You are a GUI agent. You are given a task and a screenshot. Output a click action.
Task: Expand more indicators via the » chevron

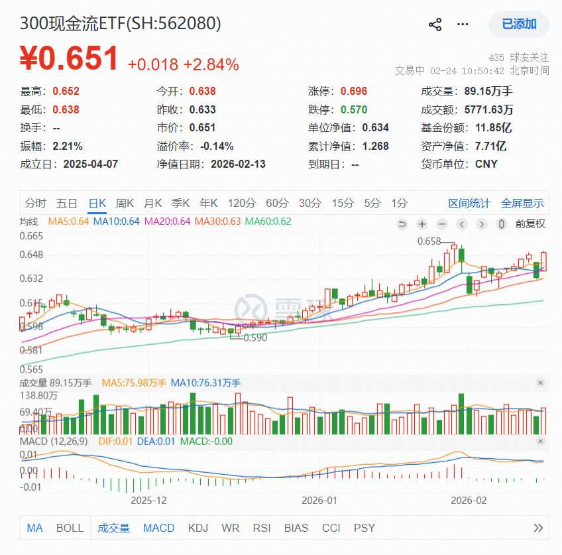tap(539, 528)
